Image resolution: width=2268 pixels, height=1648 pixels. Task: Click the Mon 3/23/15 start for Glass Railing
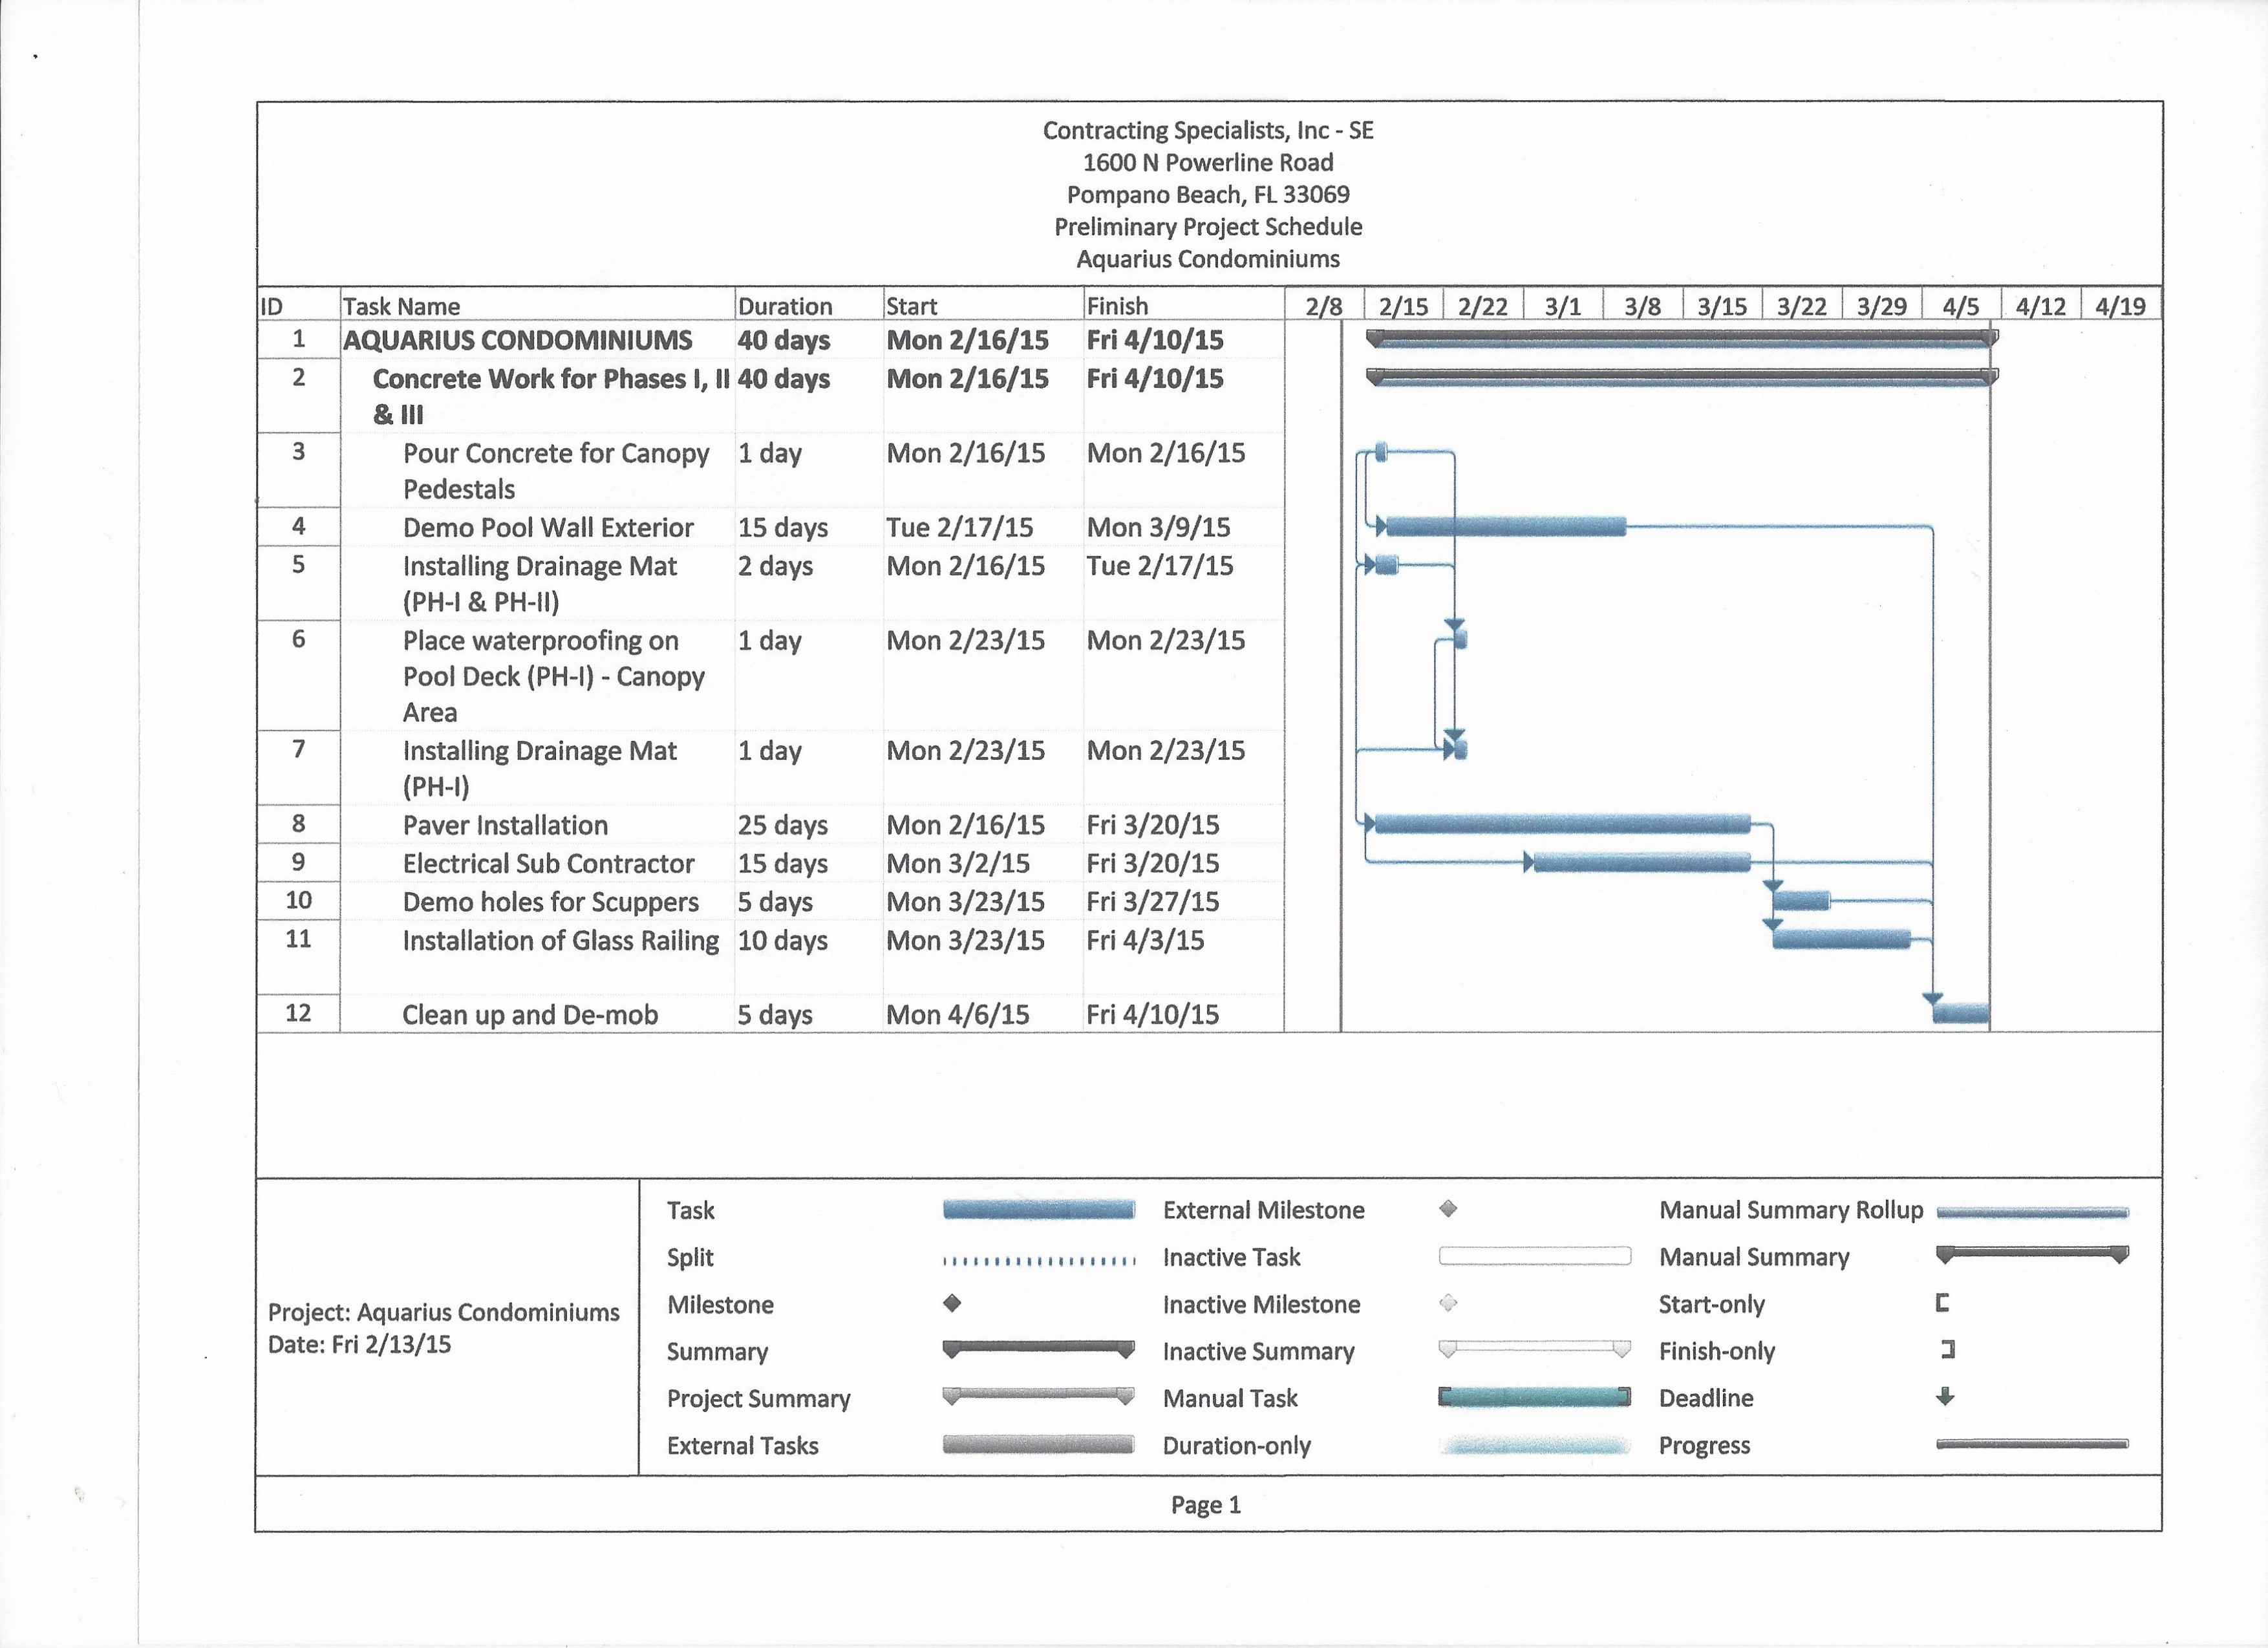[965, 940]
